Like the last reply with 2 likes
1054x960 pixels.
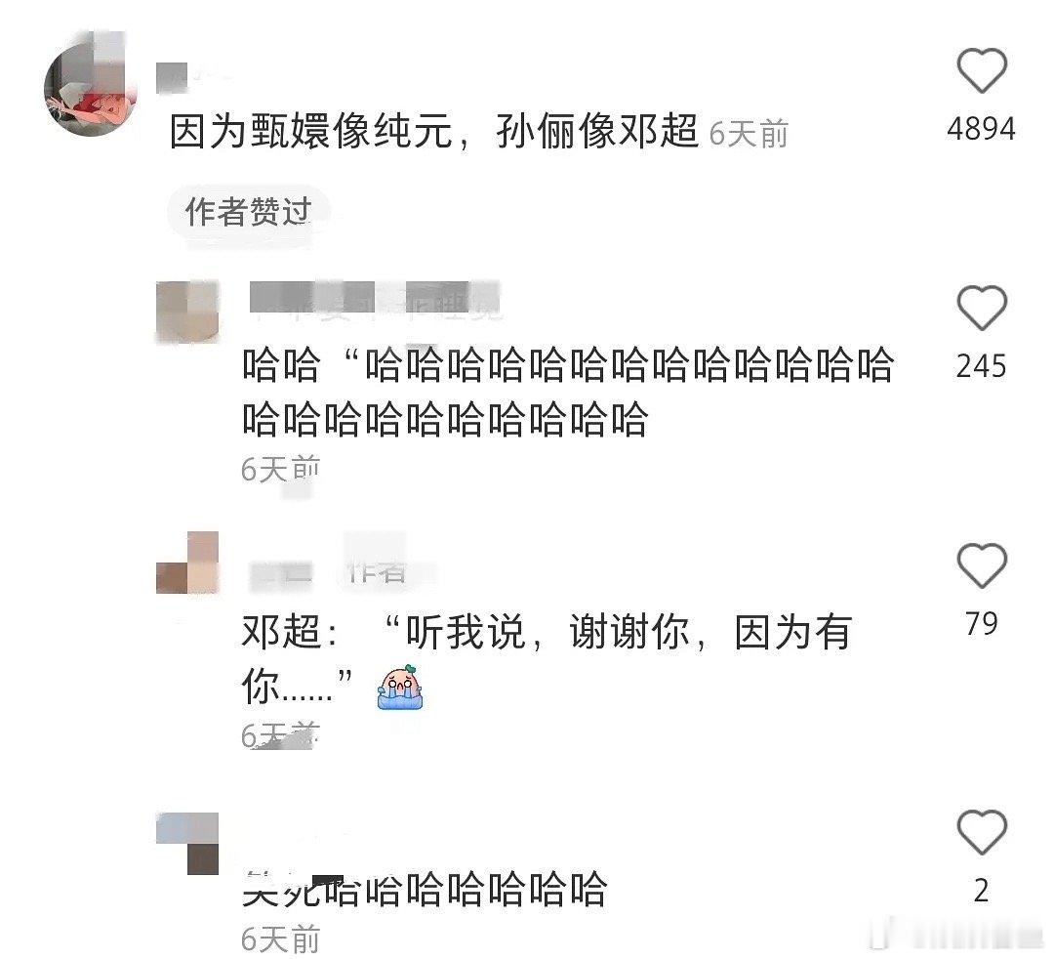(x=982, y=832)
